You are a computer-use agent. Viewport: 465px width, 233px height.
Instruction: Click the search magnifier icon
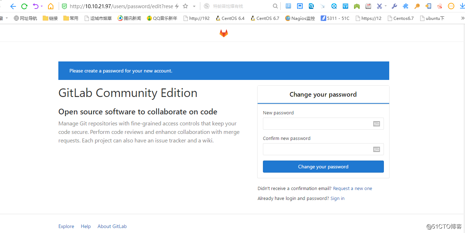[x=275, y=6]
